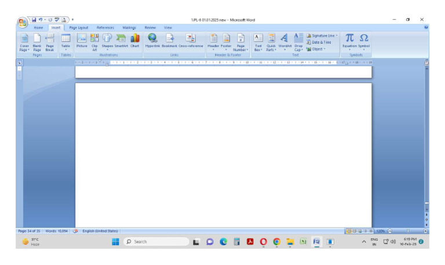Screen dimensions: 445x265
Task: Toggle the ruler with View Ruler button
Action: [426, 63]
